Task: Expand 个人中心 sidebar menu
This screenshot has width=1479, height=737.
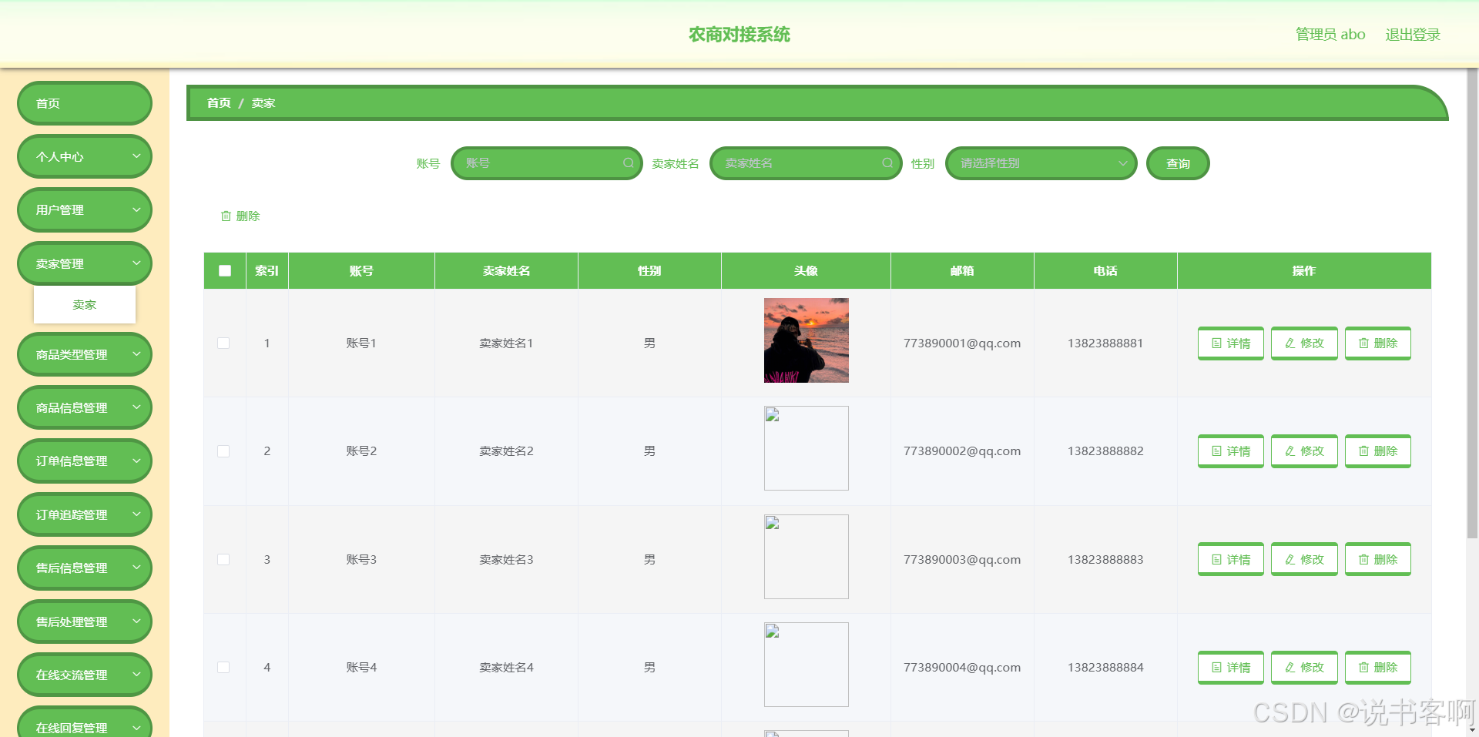Action: 85,156
